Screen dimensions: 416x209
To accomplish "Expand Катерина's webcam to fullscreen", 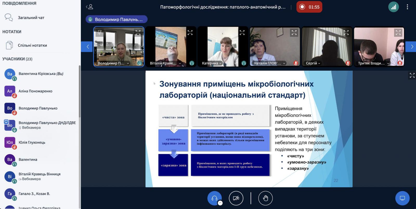I will [242, 33].
